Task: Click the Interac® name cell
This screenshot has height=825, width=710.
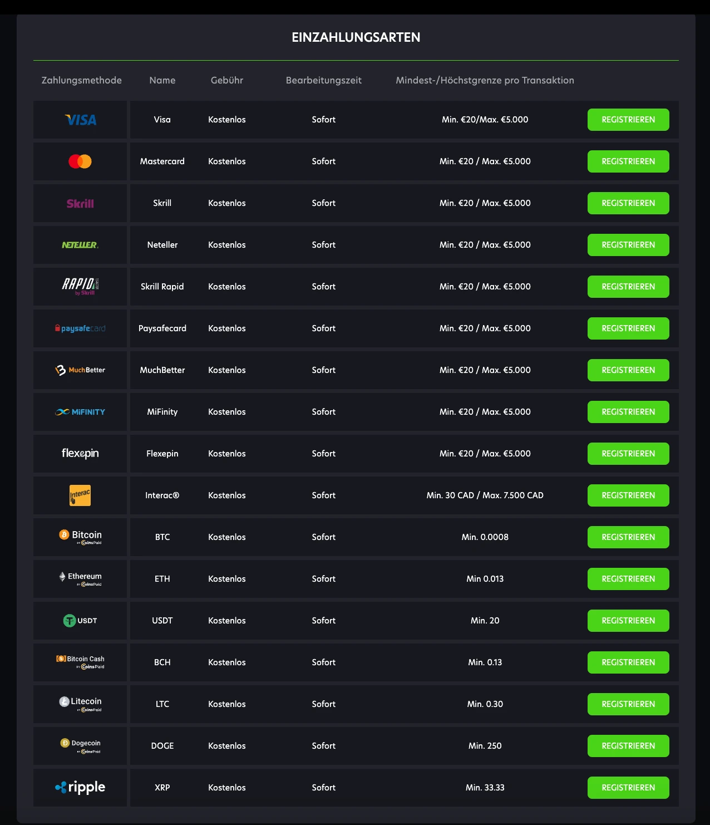Action: 162,495
